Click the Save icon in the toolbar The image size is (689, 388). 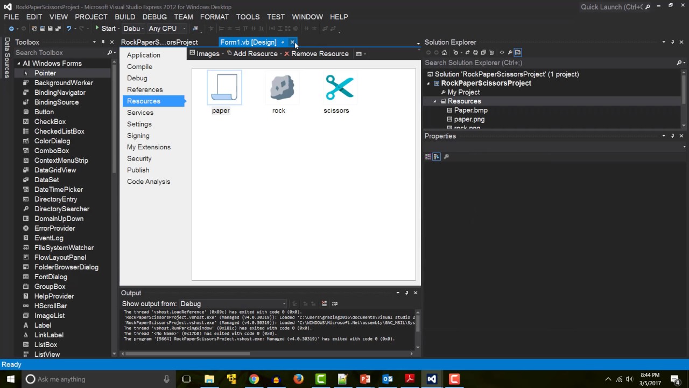(x=50, y=29)
